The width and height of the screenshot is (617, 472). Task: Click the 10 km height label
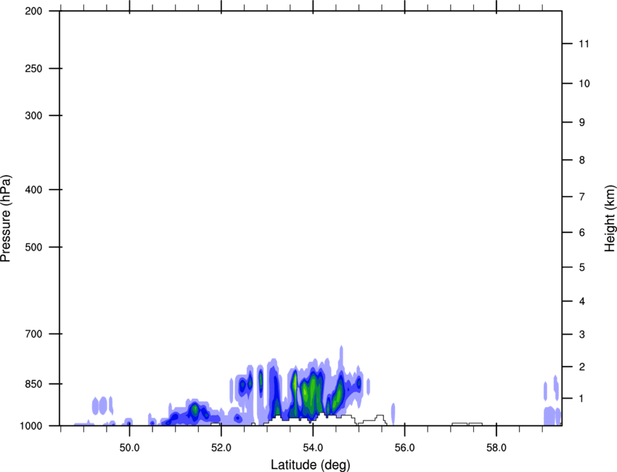[584, 84]
